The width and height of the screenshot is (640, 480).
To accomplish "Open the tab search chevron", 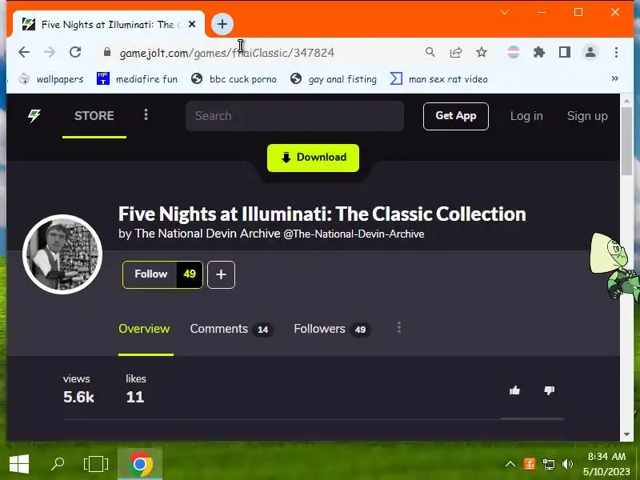I will (x=505, y=12).
